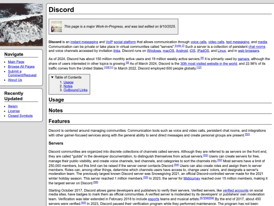Image resolution: width=274 pixels, height=206 pixels.
Task: Open the voice calls link
Action: pyautogui.click(x=198, y=42)
